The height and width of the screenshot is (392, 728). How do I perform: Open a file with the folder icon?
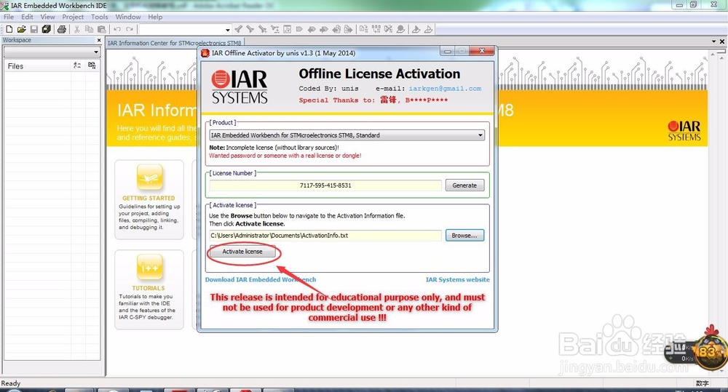[21, 29]
